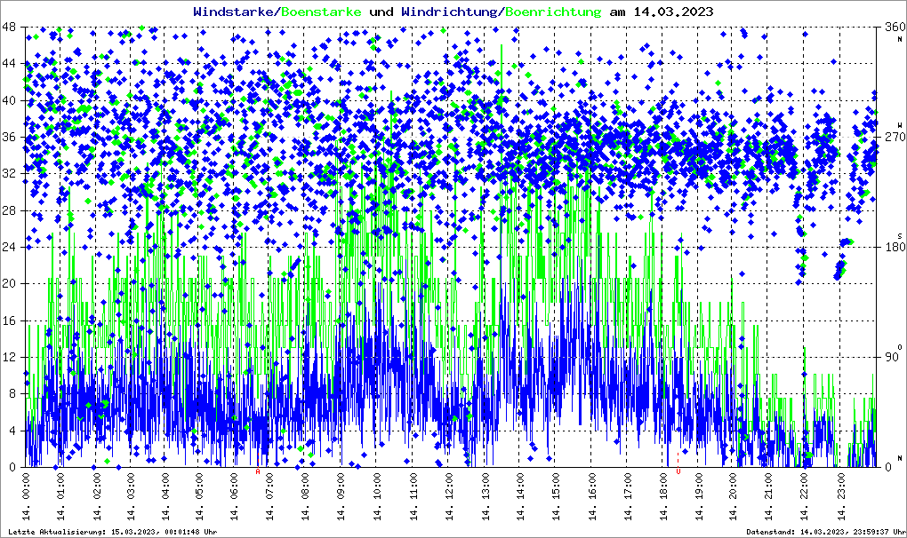Click the time label '14. 02:00'

[x=96, y=496]
